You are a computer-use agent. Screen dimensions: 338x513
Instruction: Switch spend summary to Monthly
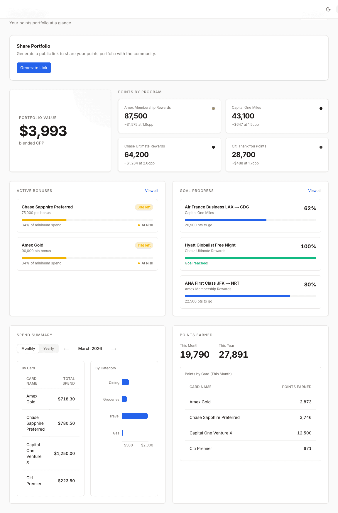point(28,349)
